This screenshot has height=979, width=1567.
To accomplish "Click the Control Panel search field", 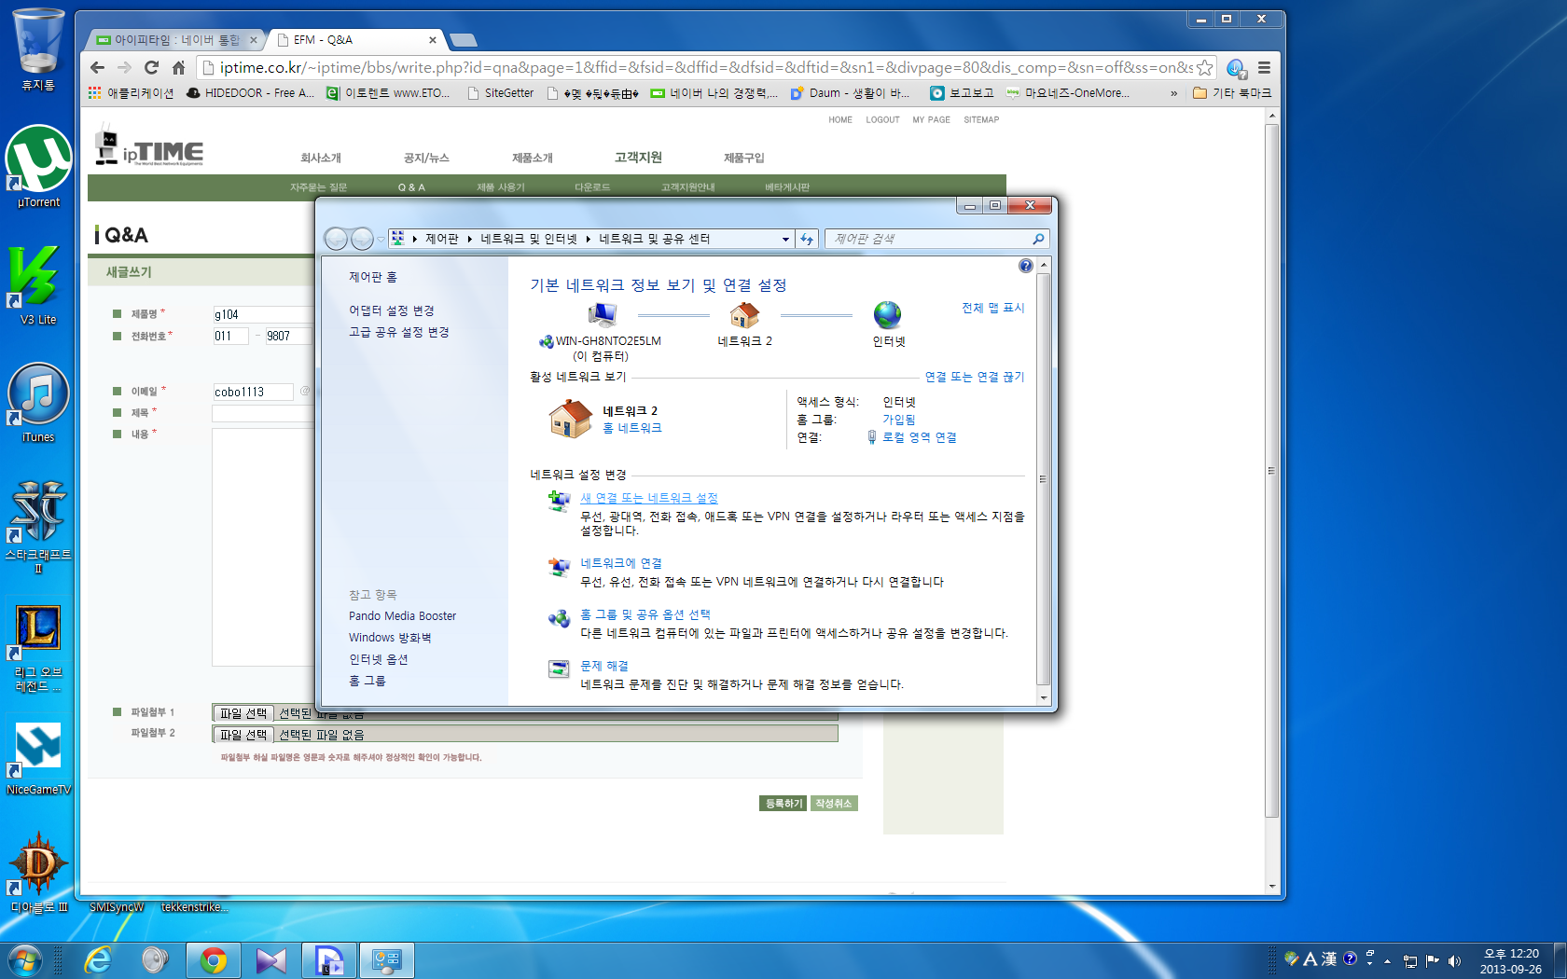I will point(936,239).
